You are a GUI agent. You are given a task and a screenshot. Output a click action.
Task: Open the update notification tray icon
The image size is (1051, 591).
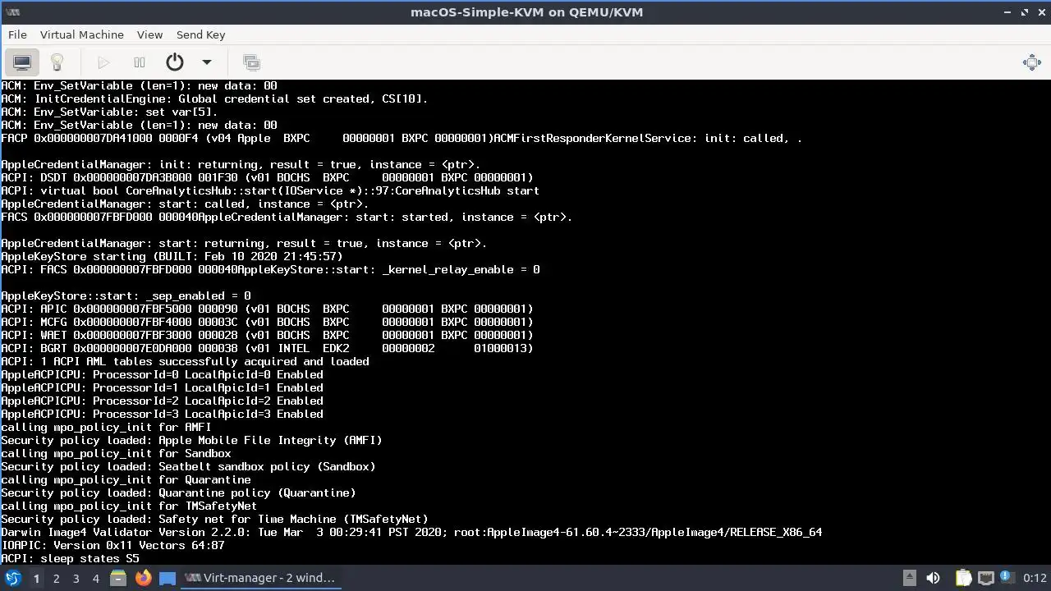pos(1007,578)
